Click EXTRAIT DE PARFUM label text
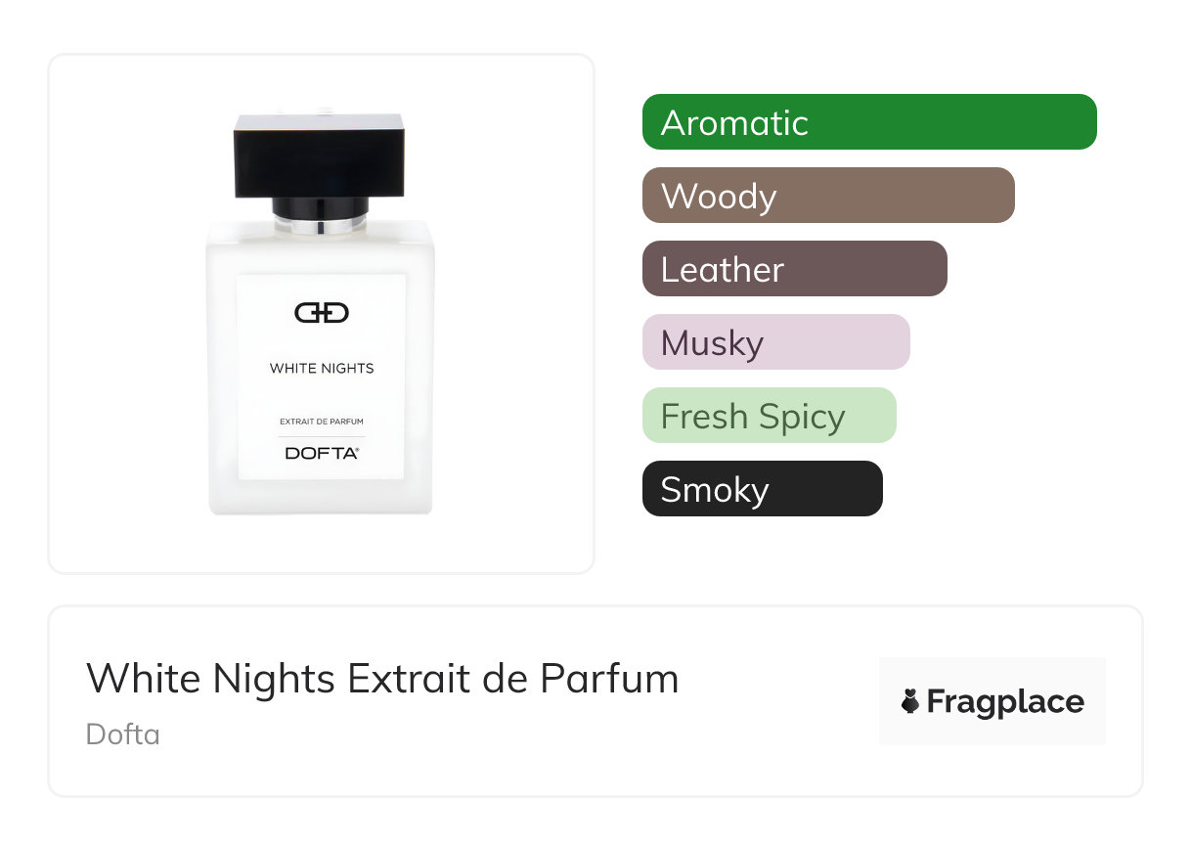This screenshot has height=845, width=1191. click(x=322, y=422)
